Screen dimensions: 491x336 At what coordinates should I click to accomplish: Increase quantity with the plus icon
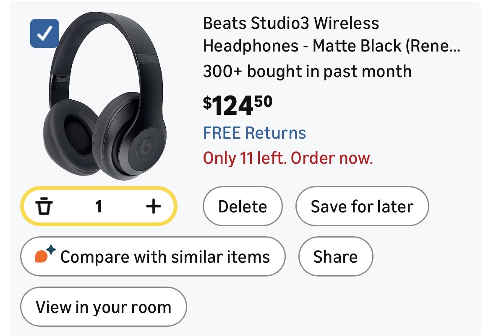click(153, 206)
